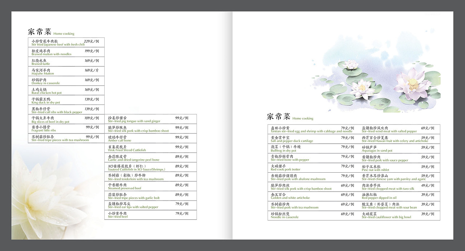Screen dimensions: 465x251
Task: Select the '169元/斤' price for Majiahe Mutton
Action: pyautogui.click(x=92, y=70)
